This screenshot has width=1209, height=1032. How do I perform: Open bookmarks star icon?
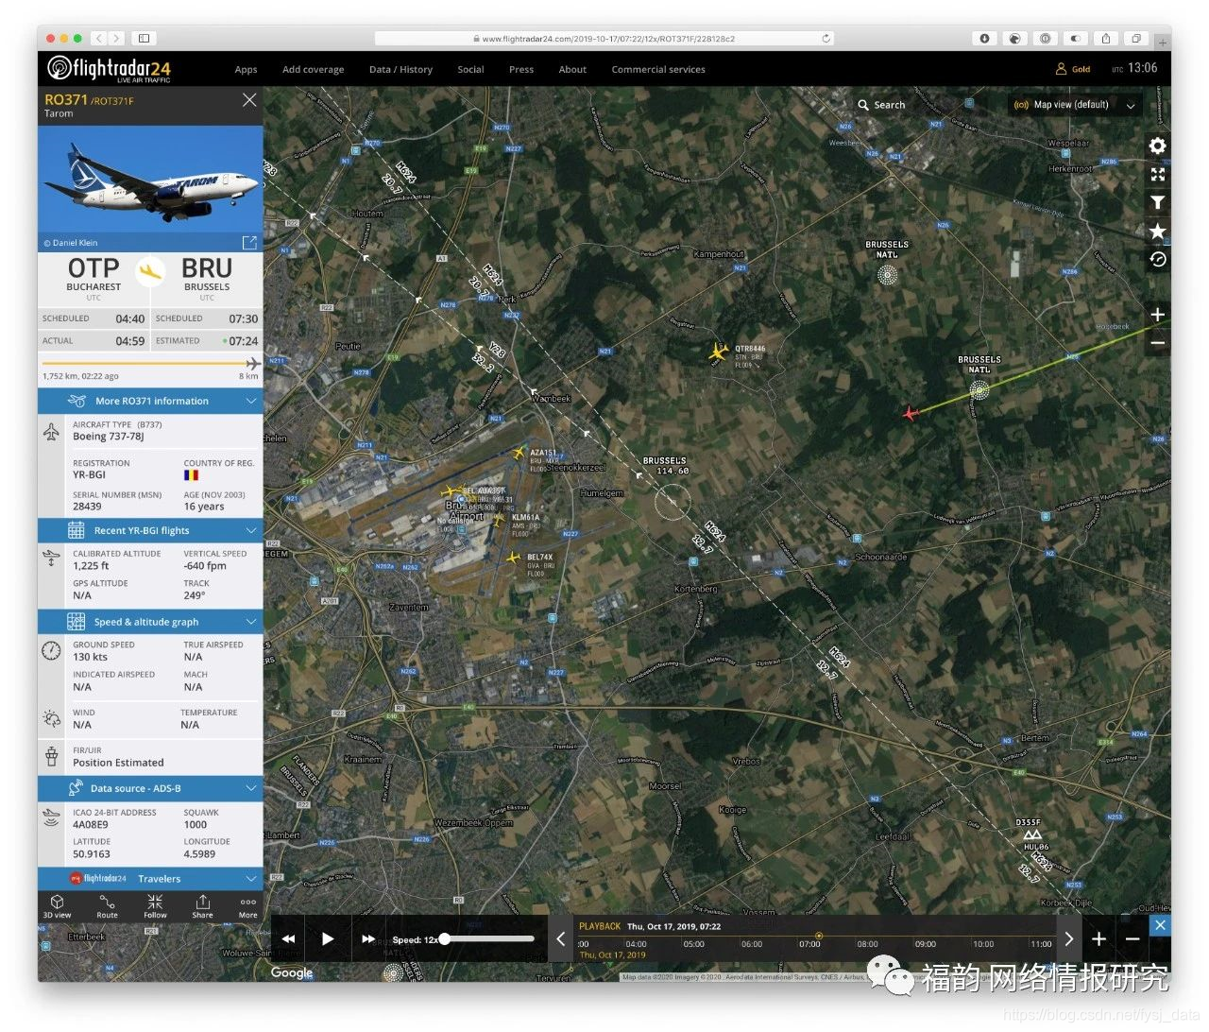[x=1157, y=231]
